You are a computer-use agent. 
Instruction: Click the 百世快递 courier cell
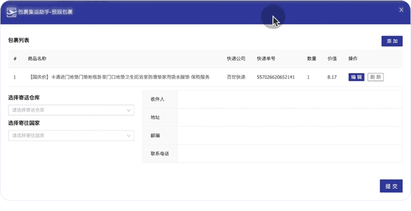click(236, 77)
